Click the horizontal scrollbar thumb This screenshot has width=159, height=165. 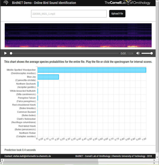51,160
